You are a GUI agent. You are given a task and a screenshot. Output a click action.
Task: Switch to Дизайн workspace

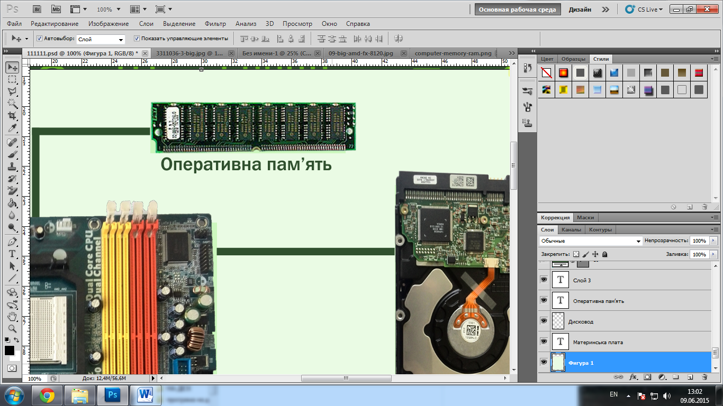[x=580, y=10]
